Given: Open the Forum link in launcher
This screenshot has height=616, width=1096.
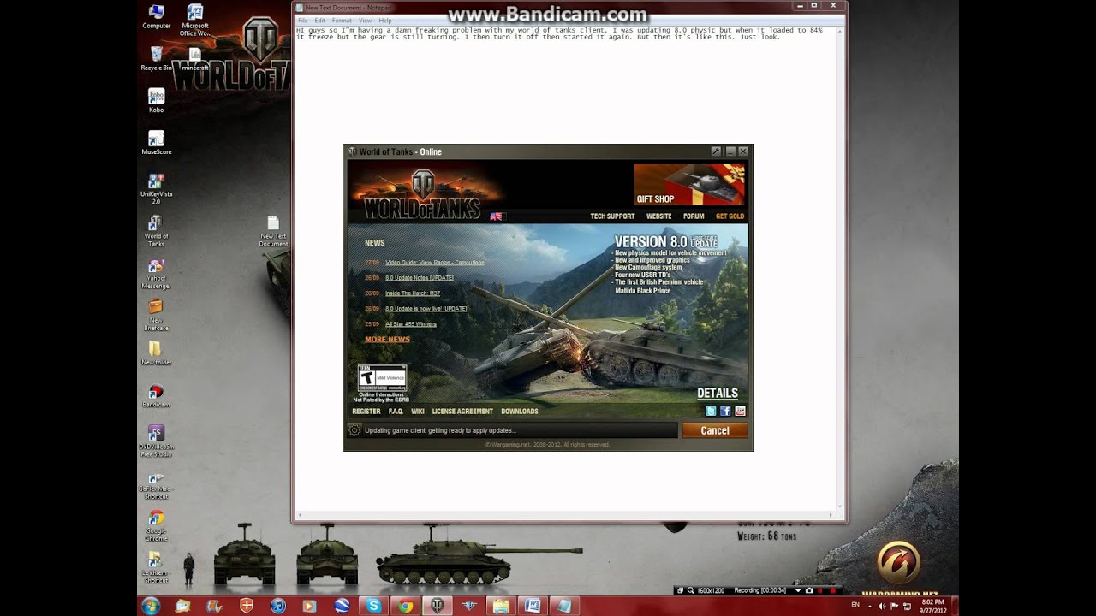Looking at the screenshot, I should click(693, 216).
